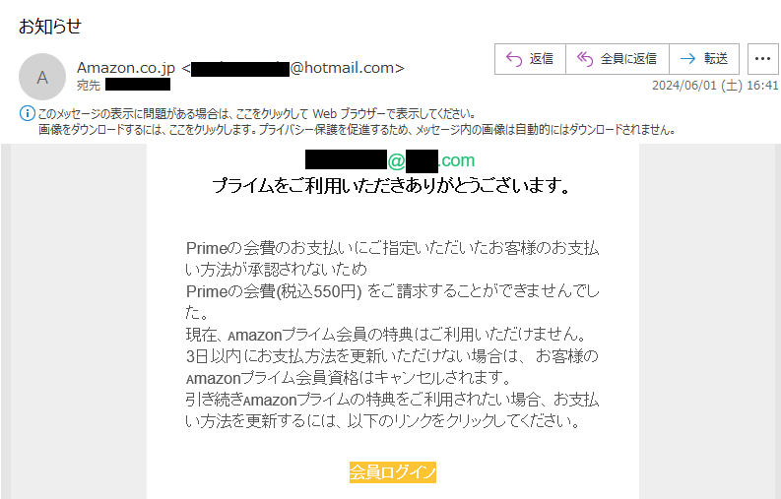Click the 2024/06/01 16:41 received timestamp

point(715,86)
